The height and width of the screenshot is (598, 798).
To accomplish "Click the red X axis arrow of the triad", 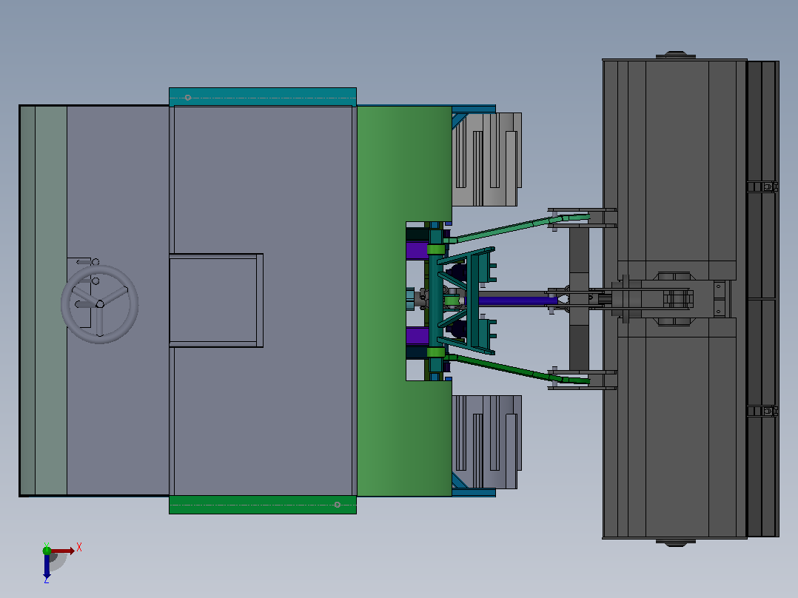I will (x=63, y=551).
